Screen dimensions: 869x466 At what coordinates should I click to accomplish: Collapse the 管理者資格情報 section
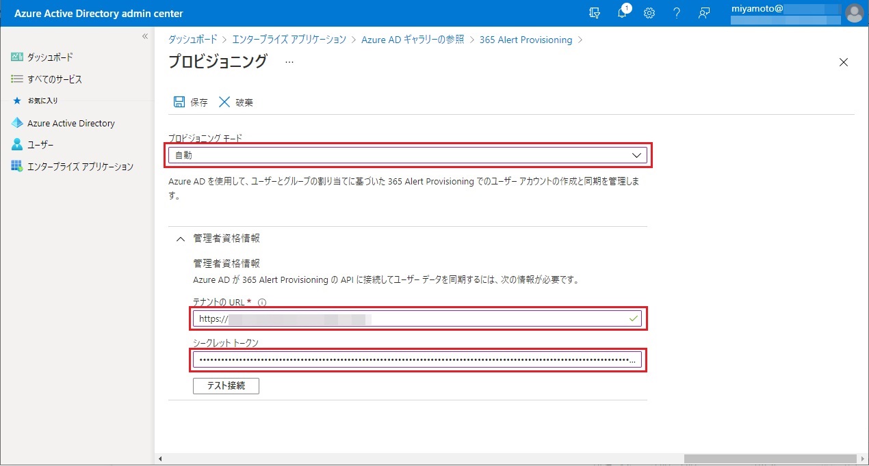tap(181, 238)
